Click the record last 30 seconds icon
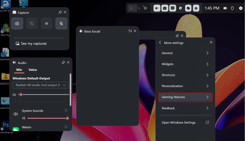Viewport: 245px width, 141px height. click(32, 24)
